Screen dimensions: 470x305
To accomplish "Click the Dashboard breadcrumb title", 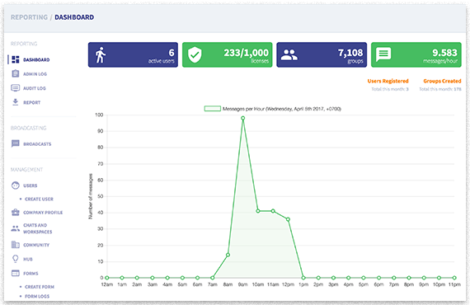I will [x=74, y=17].
